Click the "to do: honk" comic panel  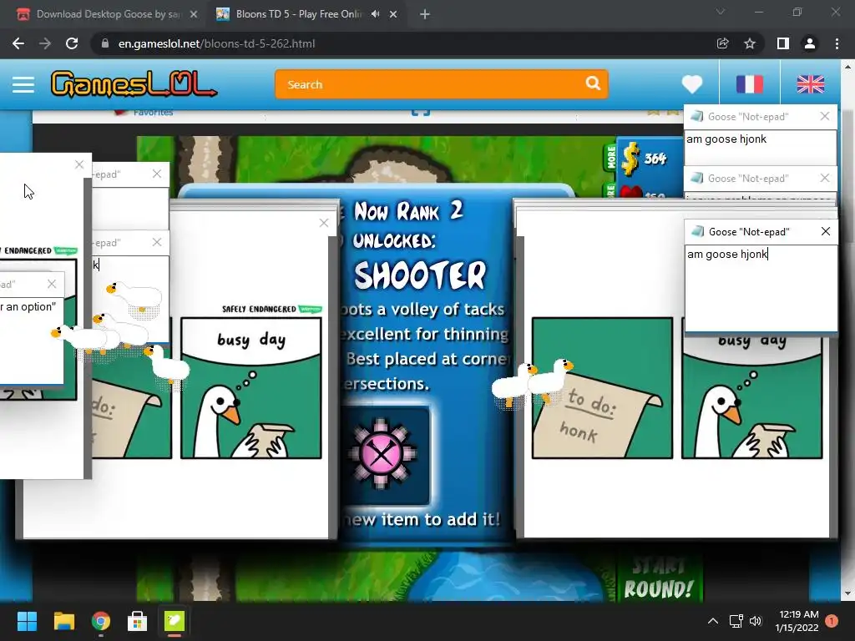click(x=602, y=388)
